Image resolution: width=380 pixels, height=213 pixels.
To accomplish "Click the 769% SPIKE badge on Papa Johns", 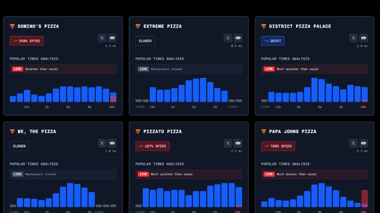I will [x=278, y=146].
